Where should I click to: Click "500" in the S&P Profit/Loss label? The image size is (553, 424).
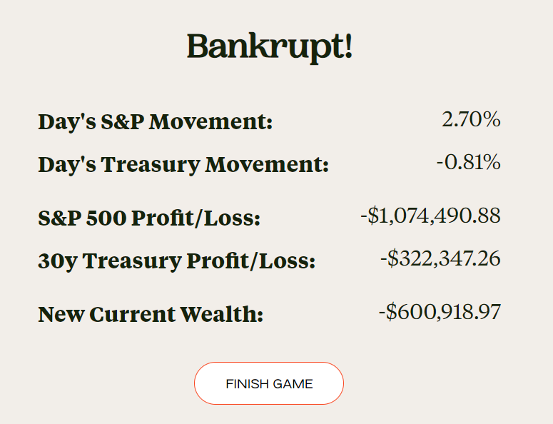[106, 217]
